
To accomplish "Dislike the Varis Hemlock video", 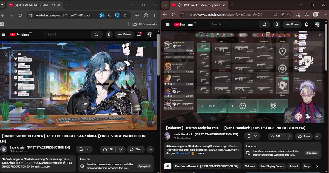I will click(288, 136).
